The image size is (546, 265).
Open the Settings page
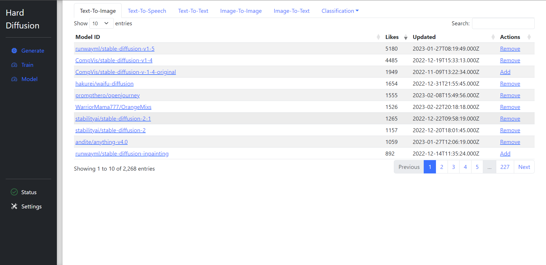(31, 206)
